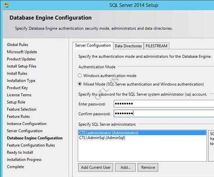Image resolution: width=214 pixels, height=177 pixels.
Task: Click the SQL Server setup window icon
Action: [x=6, y=5]
